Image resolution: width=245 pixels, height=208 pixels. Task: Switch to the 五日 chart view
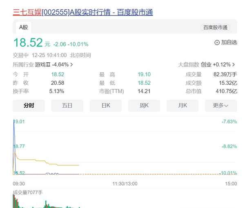67,106
